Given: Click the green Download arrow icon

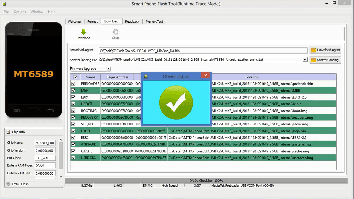Looking at the screenshot, I should (84, 32).
